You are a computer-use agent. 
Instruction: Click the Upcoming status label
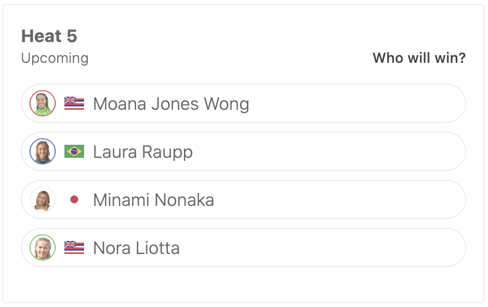pos(55,58)
